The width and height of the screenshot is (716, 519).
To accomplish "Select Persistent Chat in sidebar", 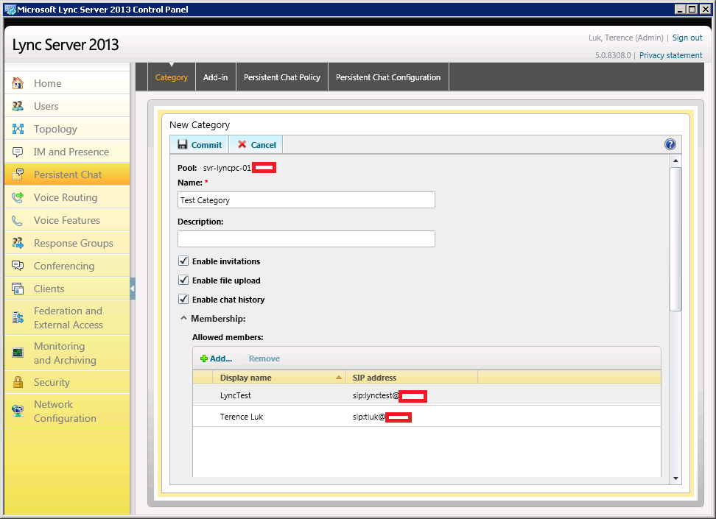I will (67, 174).
